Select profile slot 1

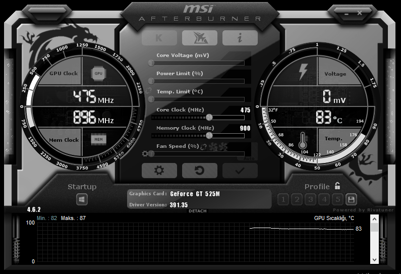click(x=283, y=199)
